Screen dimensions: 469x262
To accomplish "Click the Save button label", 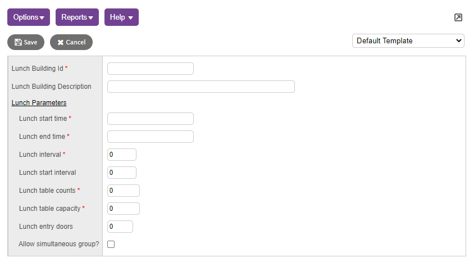I will [30, 43].
